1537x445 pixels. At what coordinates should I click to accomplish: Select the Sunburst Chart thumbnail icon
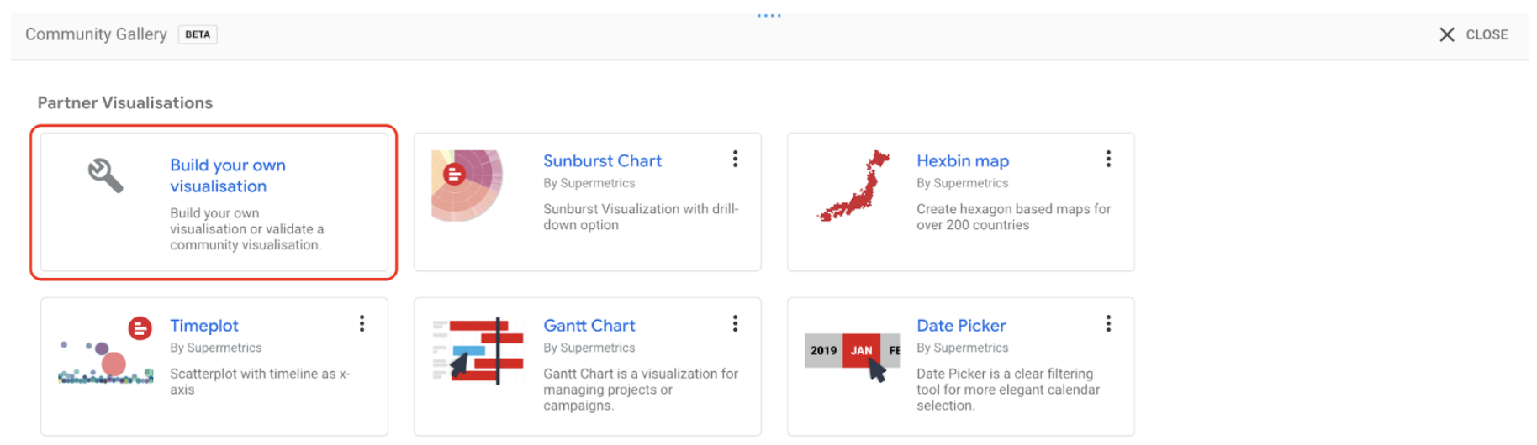(467, 185)
